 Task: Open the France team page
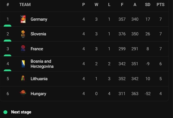pyautogui.click(x=37, y=49)
